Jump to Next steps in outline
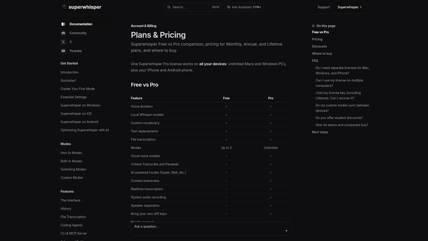The height and width of the screenshot is (241, 428). tap(320, 132)
